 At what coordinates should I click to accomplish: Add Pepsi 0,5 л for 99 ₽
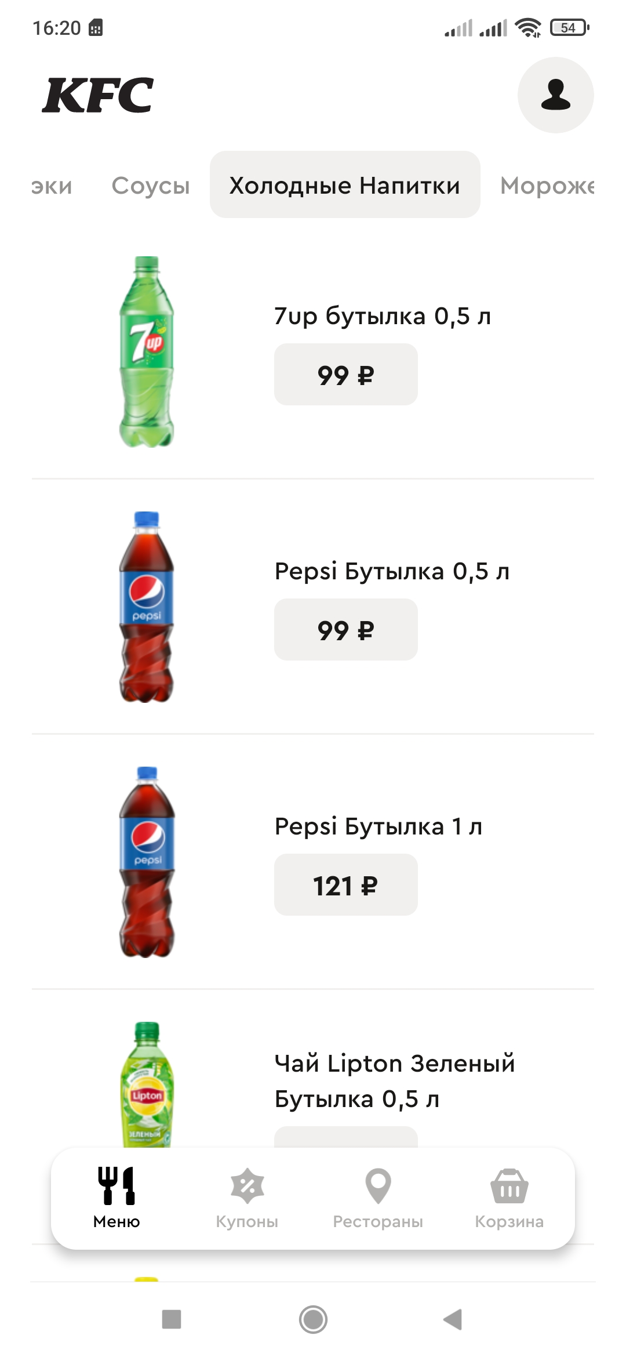tap(346, 630)
